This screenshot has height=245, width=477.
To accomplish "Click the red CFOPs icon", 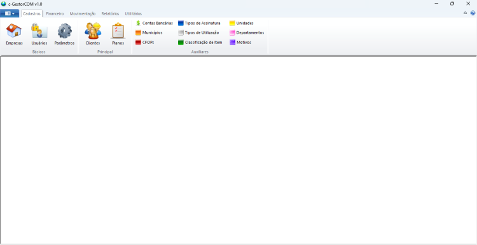I will coord(138,43).
